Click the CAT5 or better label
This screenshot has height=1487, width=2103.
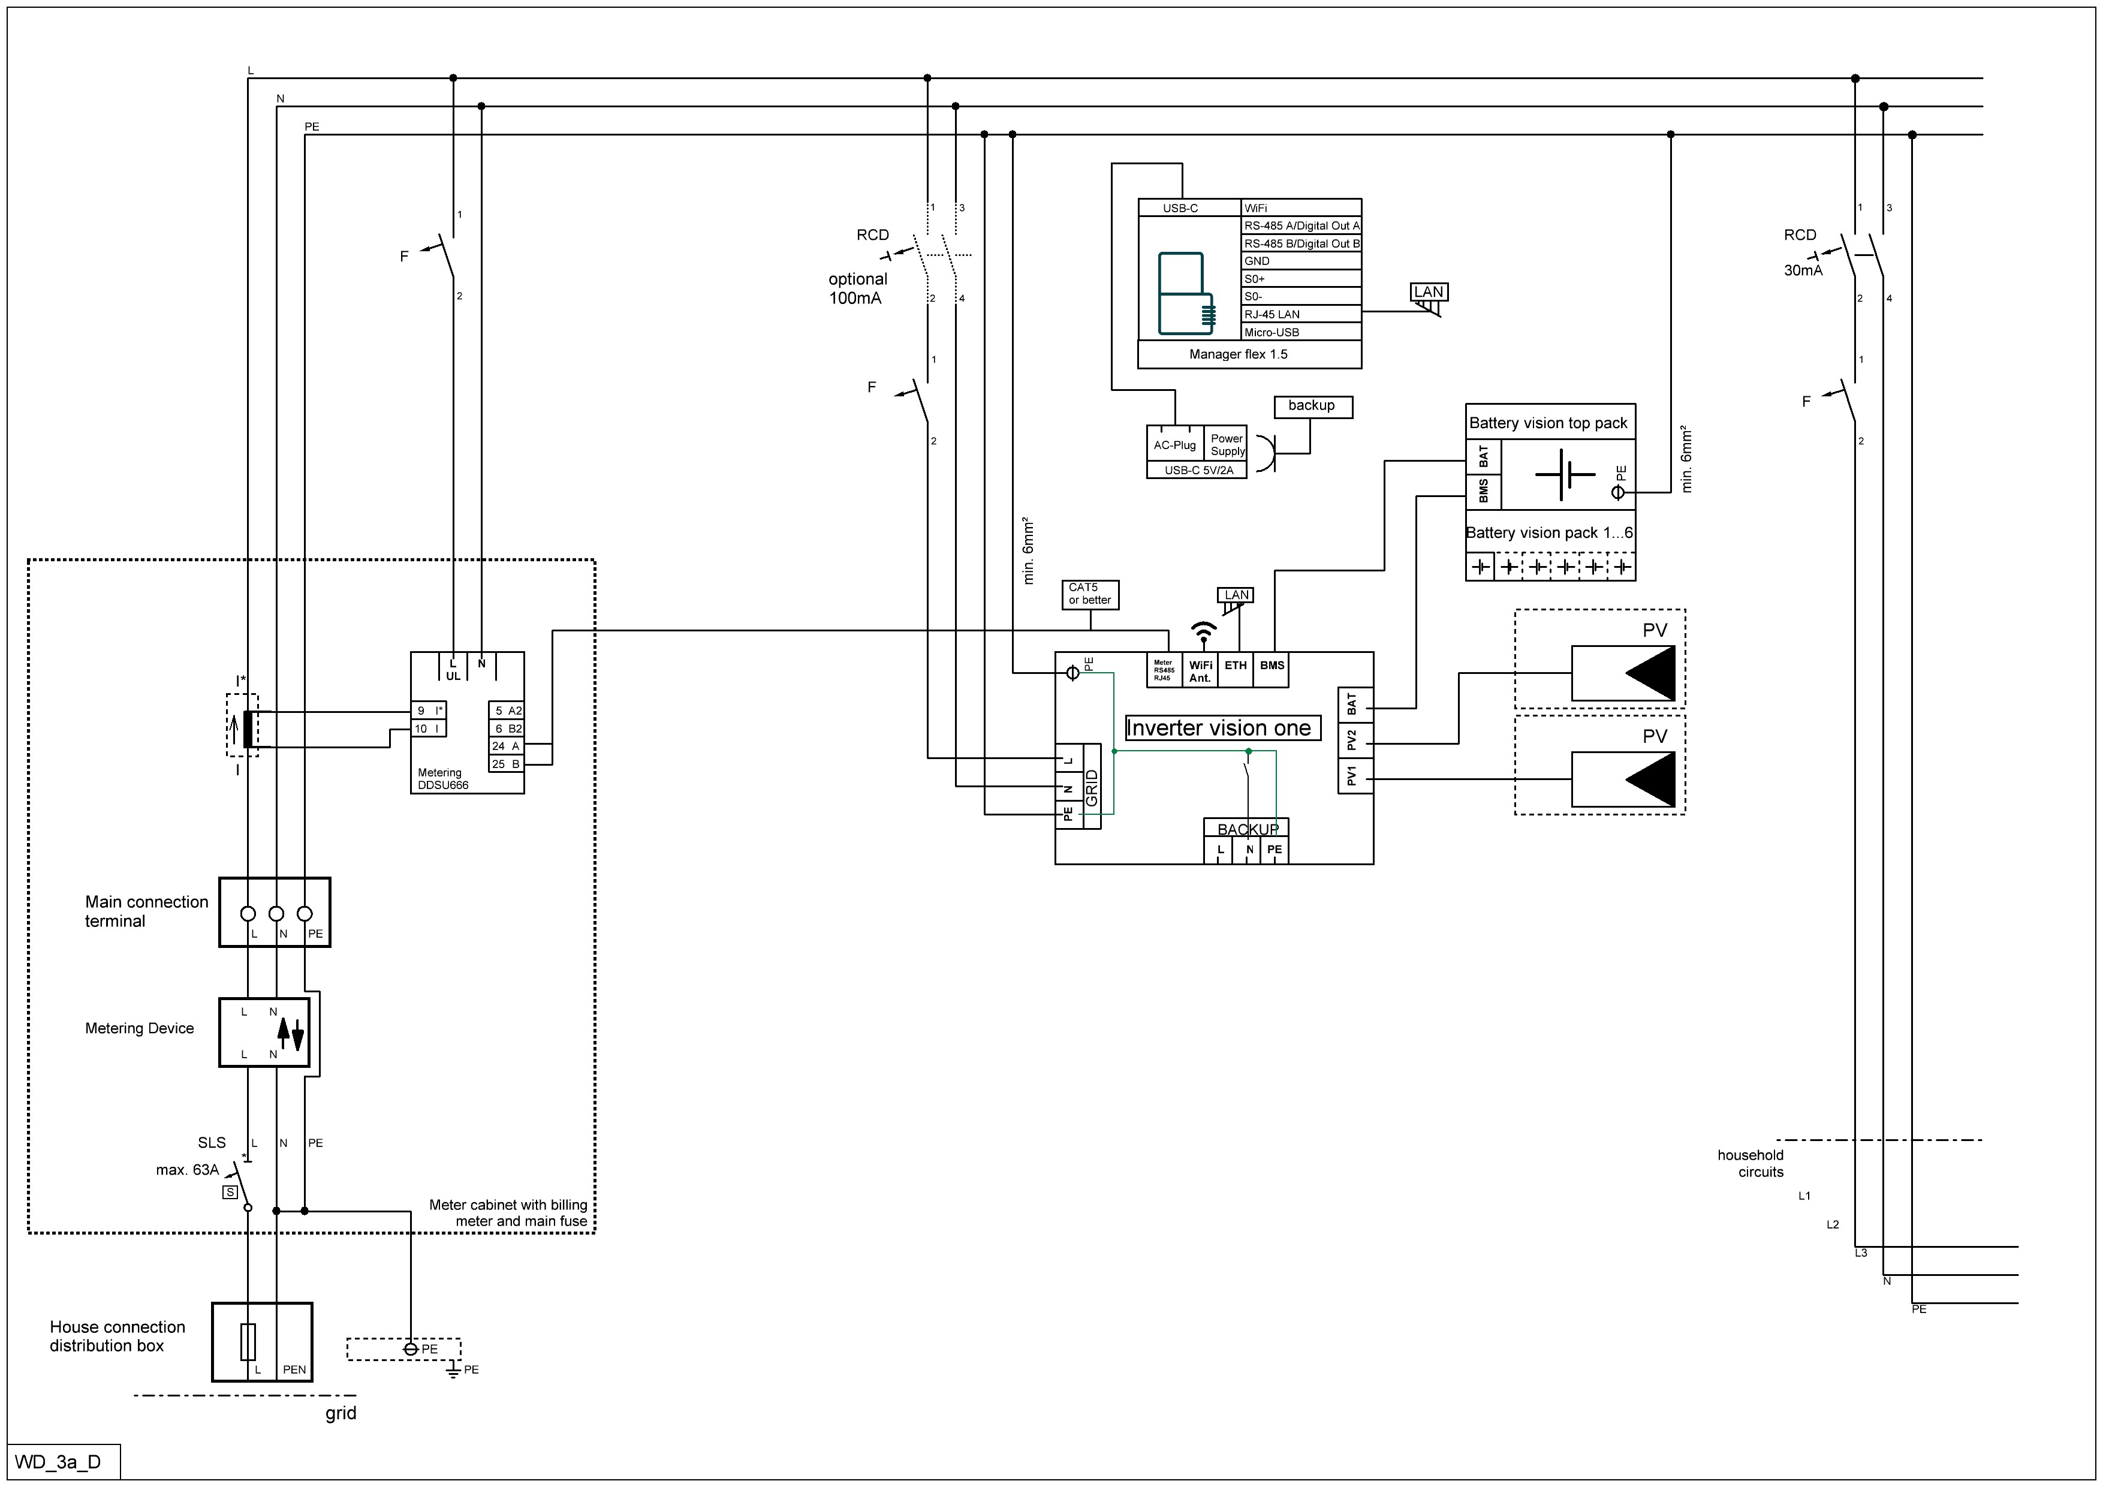(1090, 594)
